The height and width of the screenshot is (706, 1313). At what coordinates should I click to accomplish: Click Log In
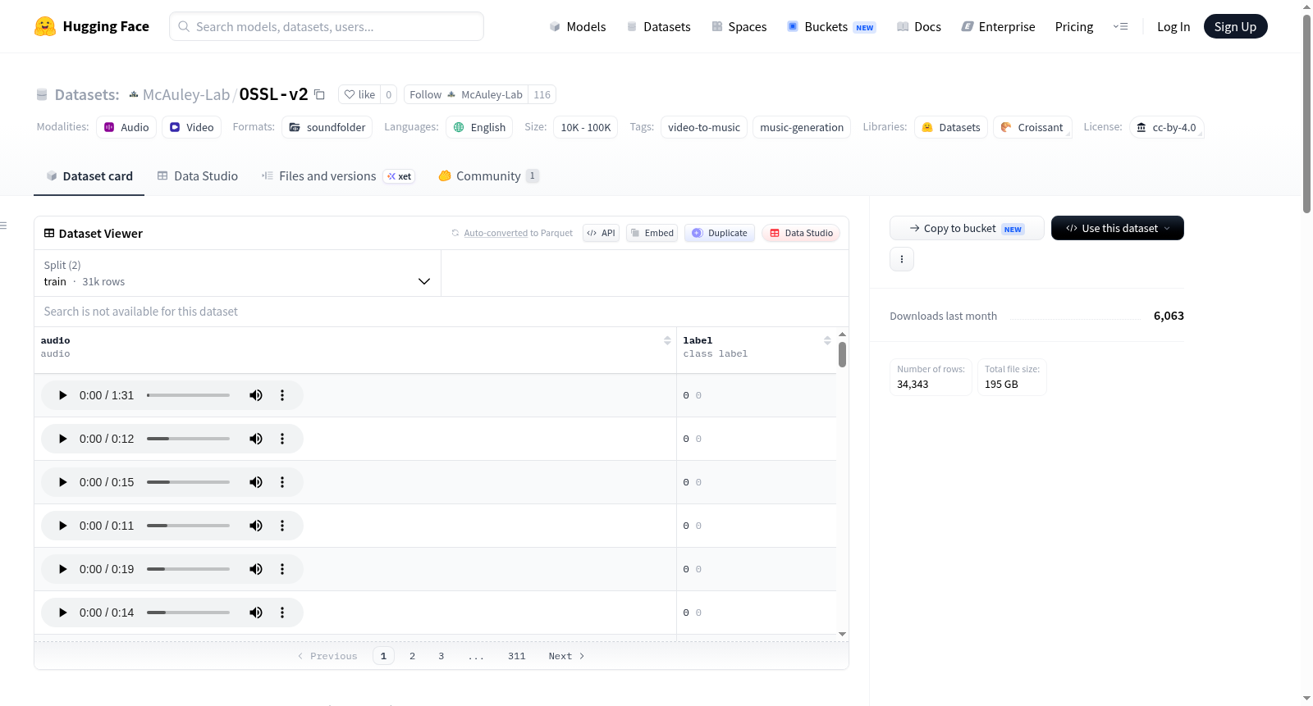point(1173,26)
